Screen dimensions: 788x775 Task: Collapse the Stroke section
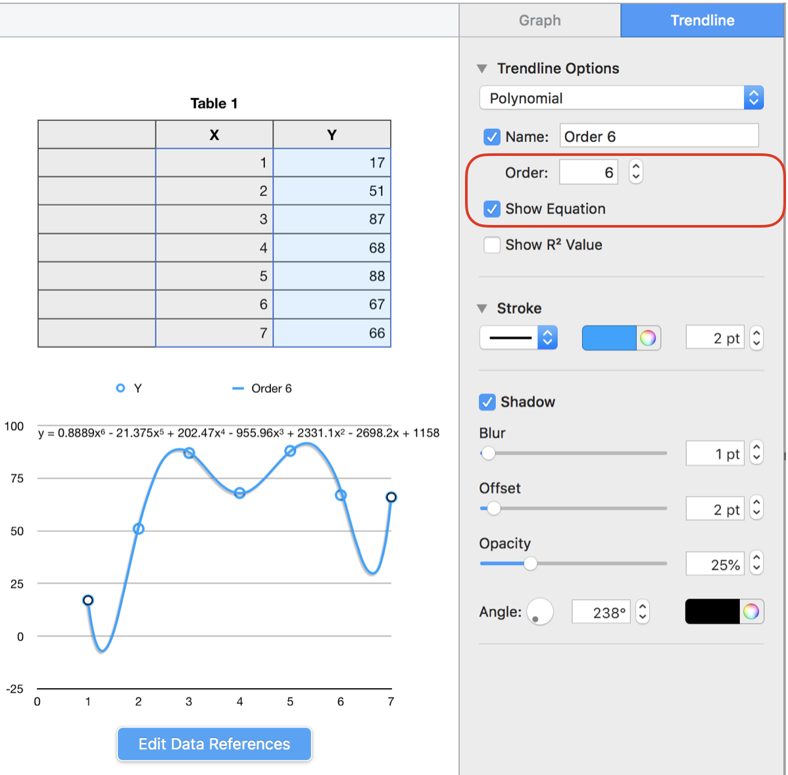tap(481, 308)
